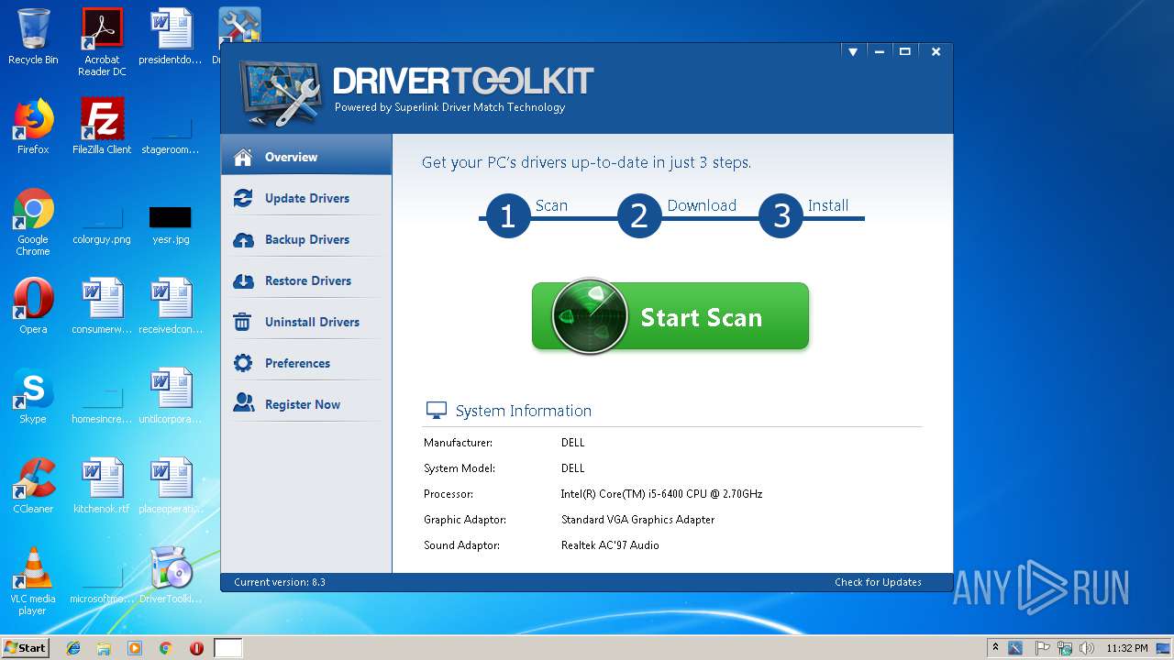Select the kitchenok.rtf desktop file

(102, 486)
